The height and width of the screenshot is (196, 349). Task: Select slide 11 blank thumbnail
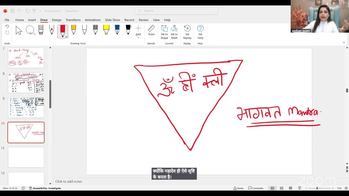pos(26,157)
